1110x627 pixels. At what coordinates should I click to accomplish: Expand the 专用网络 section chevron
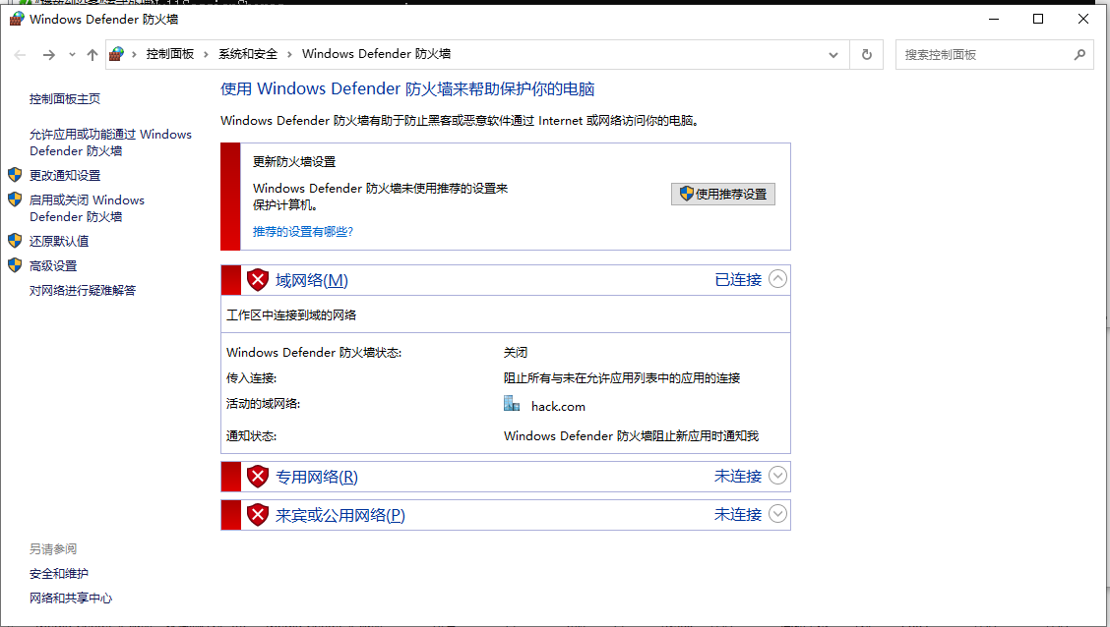tap(777, 476)
